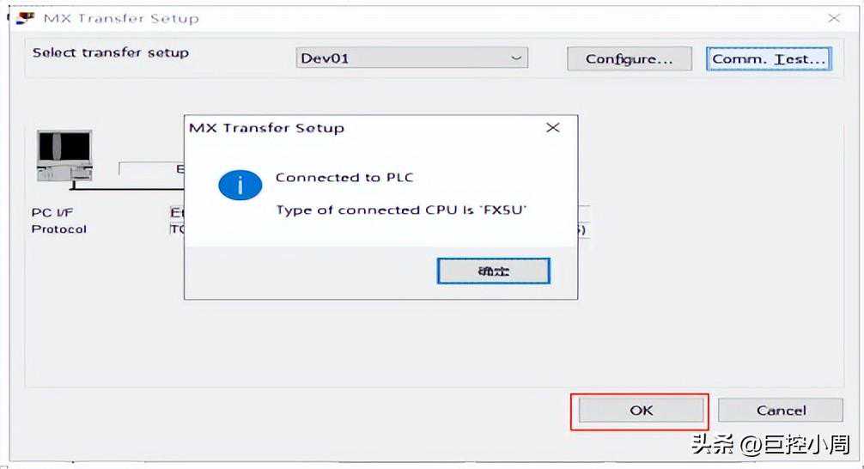
Task: Confirm the message with the 确定 button
Action: (x=493, y=271)
